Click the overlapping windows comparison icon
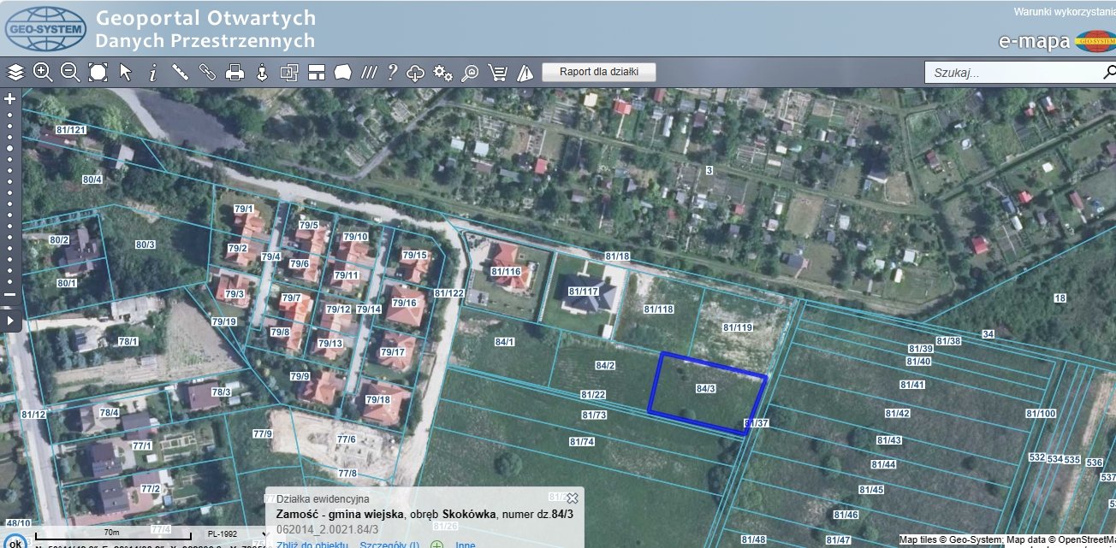 pyautogui.click(x=288, y=72)
